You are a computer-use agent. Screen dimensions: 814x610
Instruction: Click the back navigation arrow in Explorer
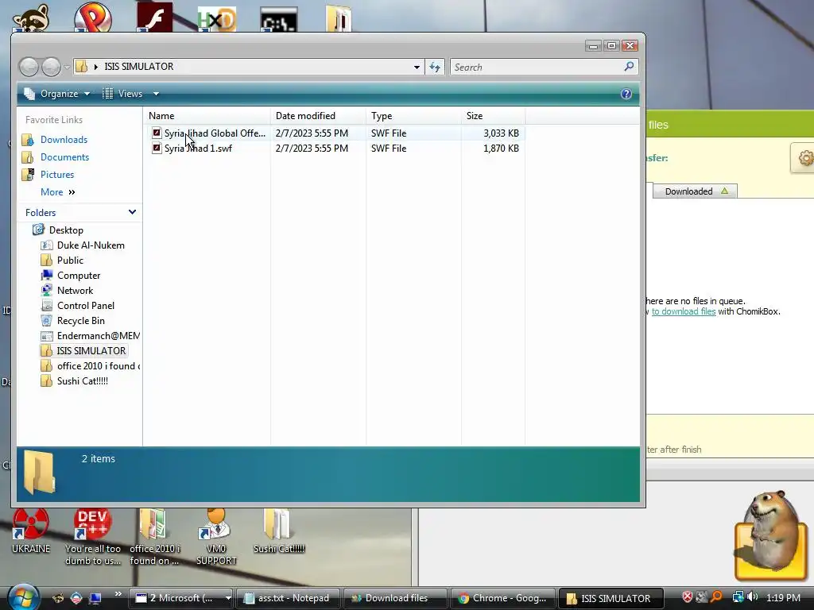tap(29, 67)
